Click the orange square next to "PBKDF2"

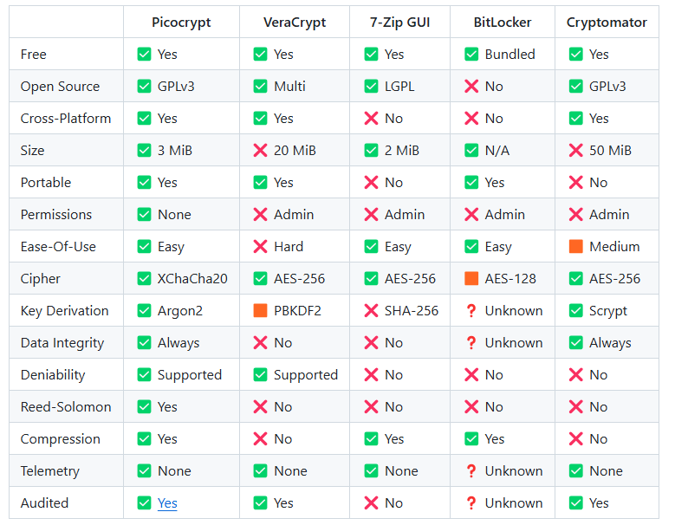(260, 311)
